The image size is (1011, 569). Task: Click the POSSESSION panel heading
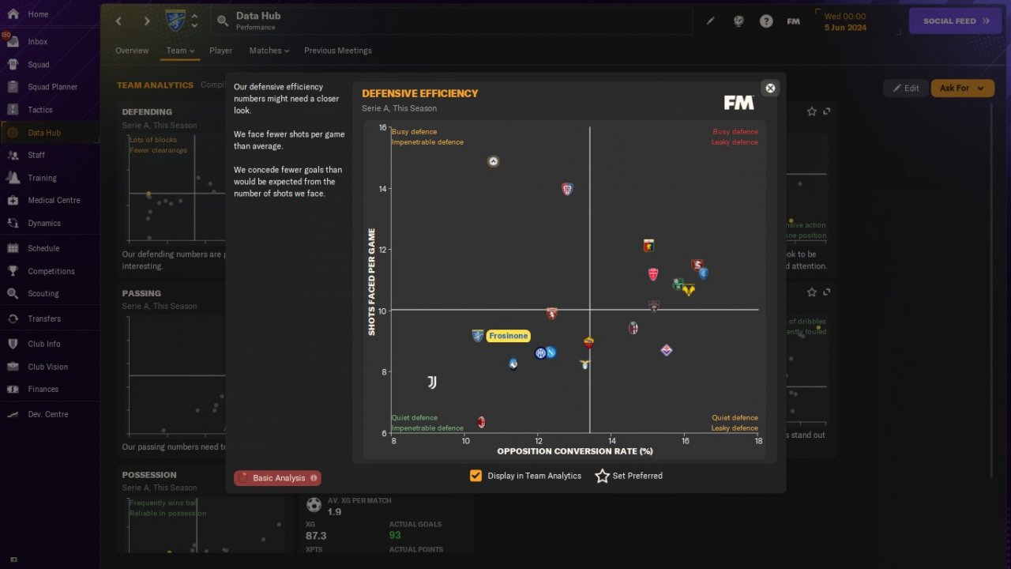(x=149, y=475)
